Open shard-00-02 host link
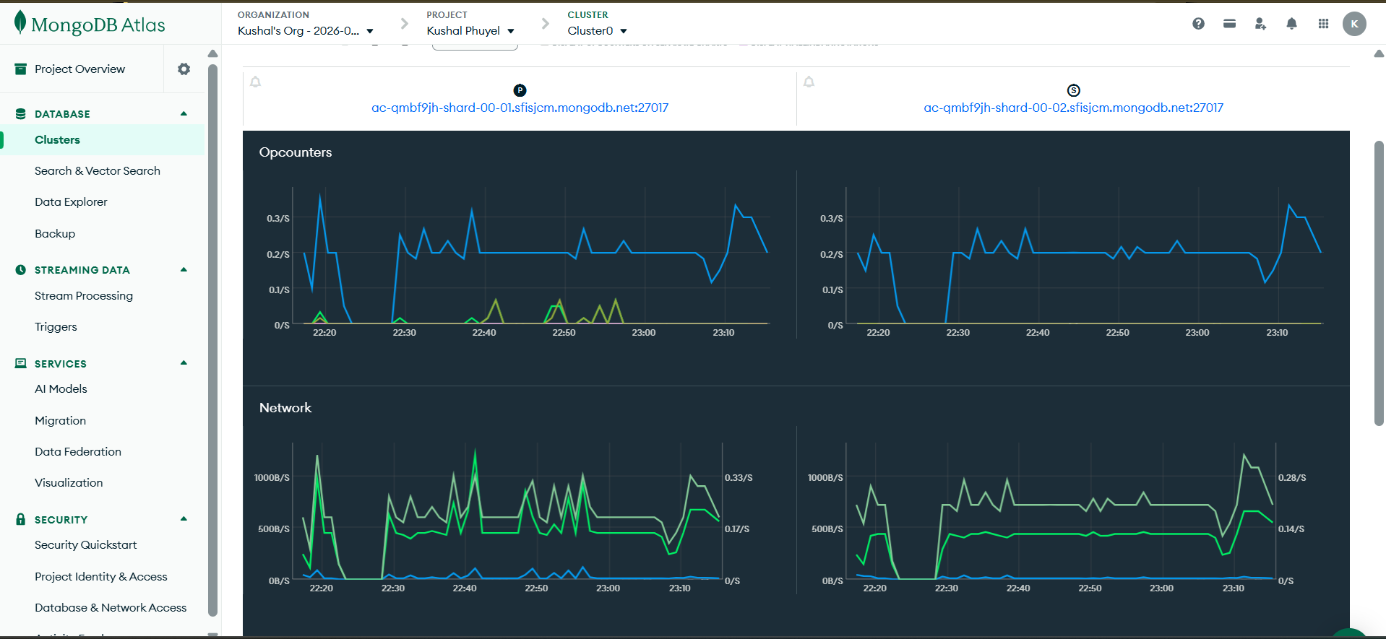 1073,108
